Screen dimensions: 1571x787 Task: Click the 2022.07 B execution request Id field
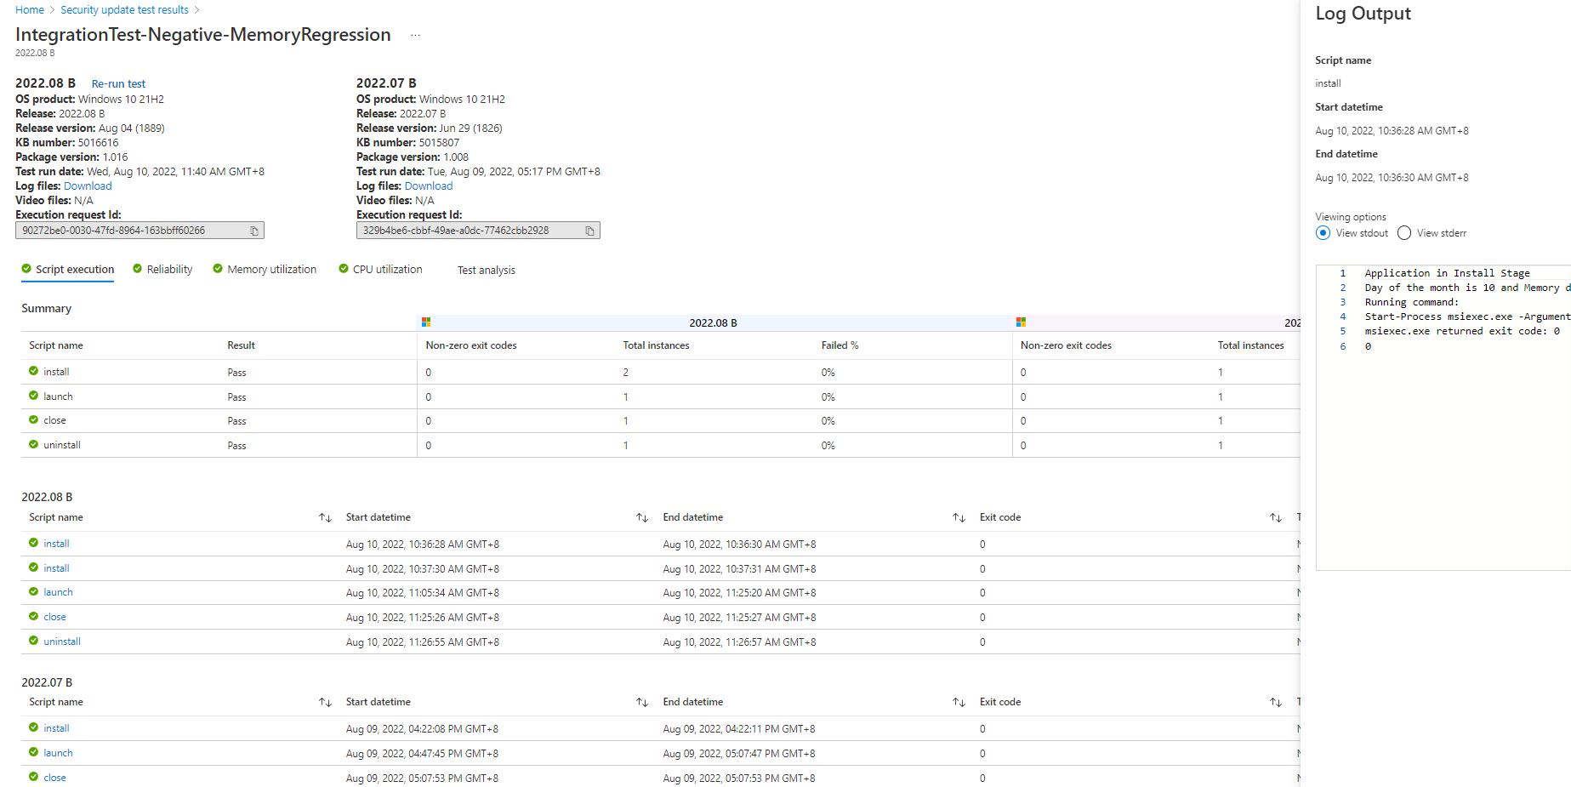(478, 231)
